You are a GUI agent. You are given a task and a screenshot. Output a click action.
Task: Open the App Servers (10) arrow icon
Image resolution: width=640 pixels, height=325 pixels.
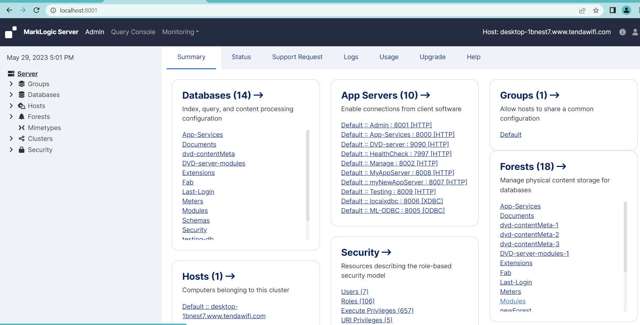click(425, 95)
